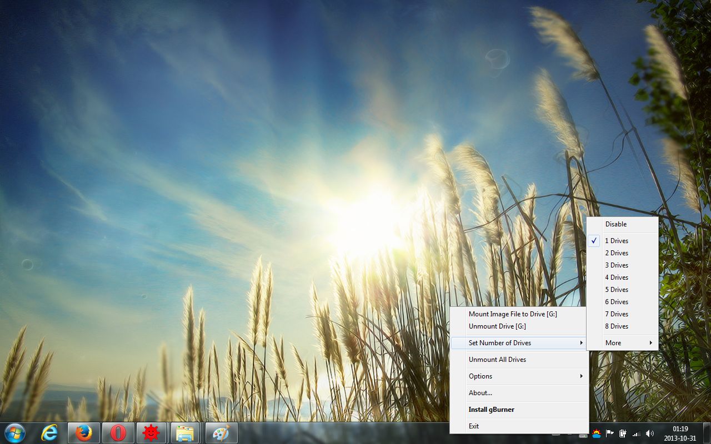Screen dimensions: 711x444
Task: Open Windows Explorer from the taskbar
Action: point(186,433)
